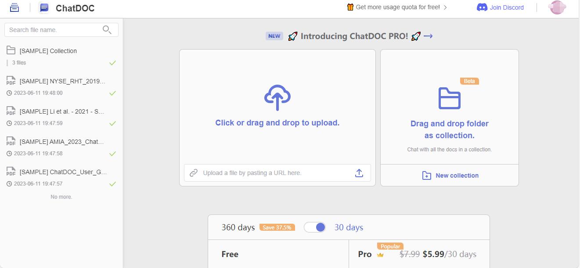Click 'Chat with all the docs in a collection' text
Viewport: 580px width, 268px height.
click(450, 150)
